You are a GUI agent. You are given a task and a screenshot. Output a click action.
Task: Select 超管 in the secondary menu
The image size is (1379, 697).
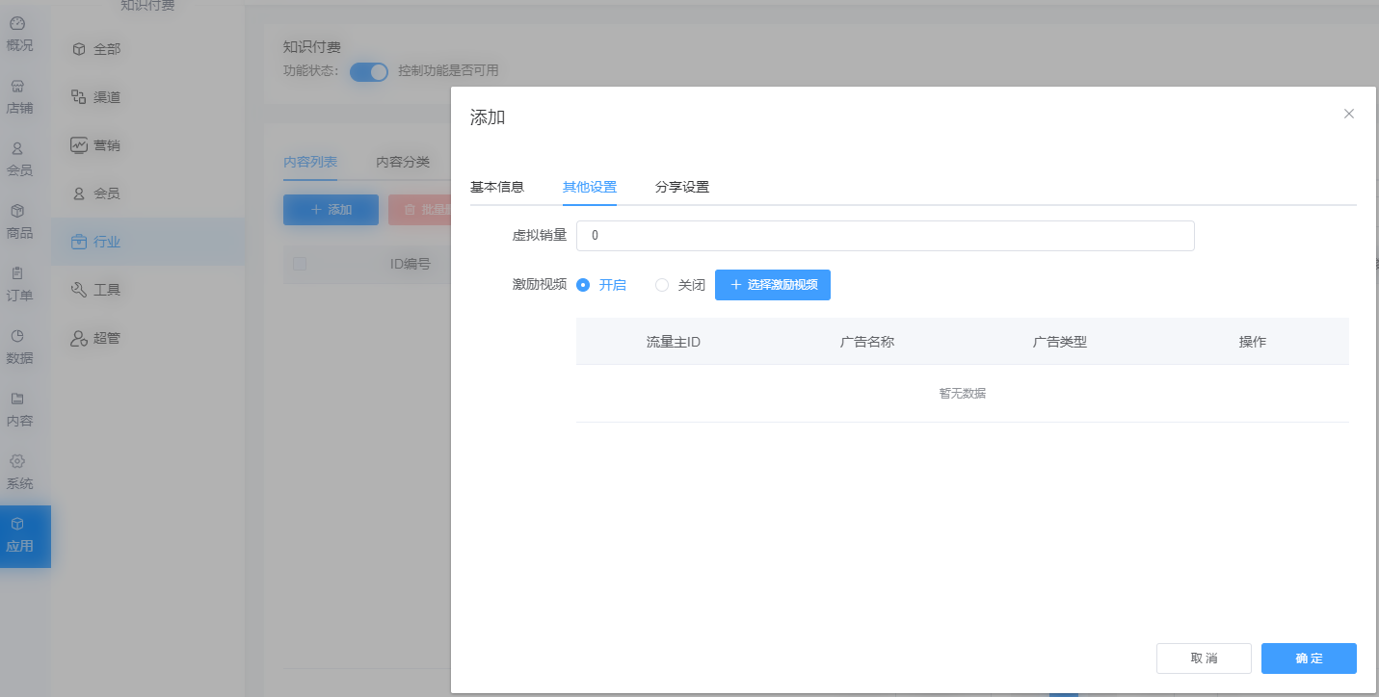click(x=147, y=338)
